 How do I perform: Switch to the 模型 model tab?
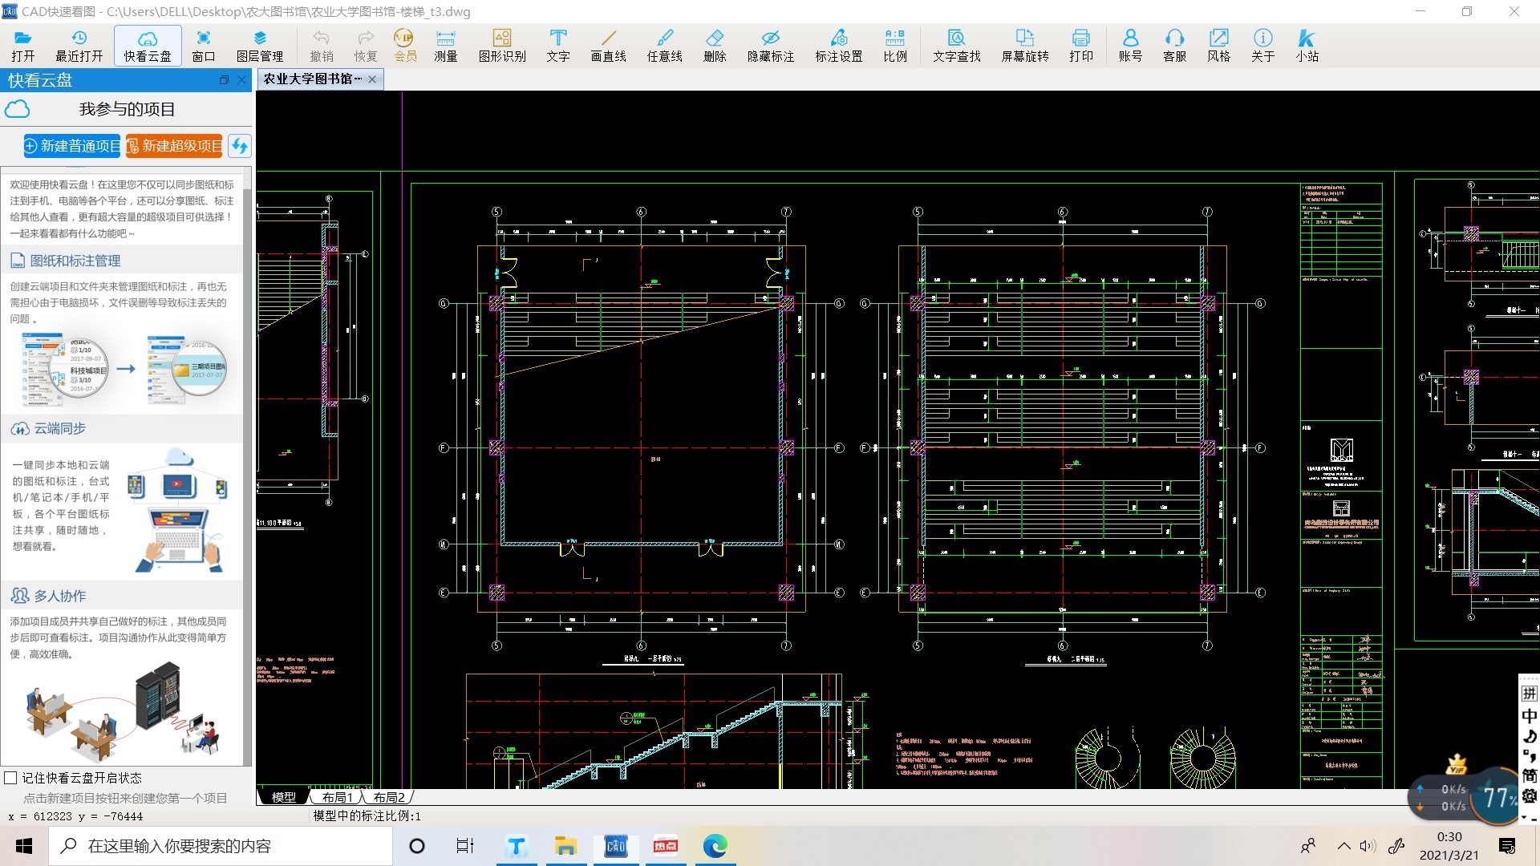[x=283, y=797]
